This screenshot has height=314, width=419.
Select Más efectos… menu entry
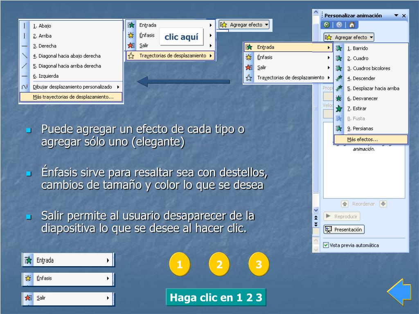pos(371,139)
